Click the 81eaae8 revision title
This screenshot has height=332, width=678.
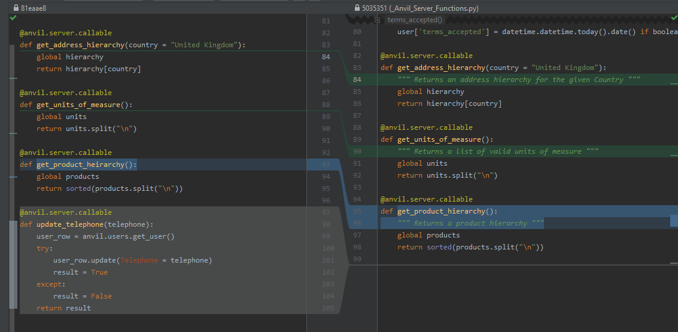pyautogui.click(x=34, y=8)
